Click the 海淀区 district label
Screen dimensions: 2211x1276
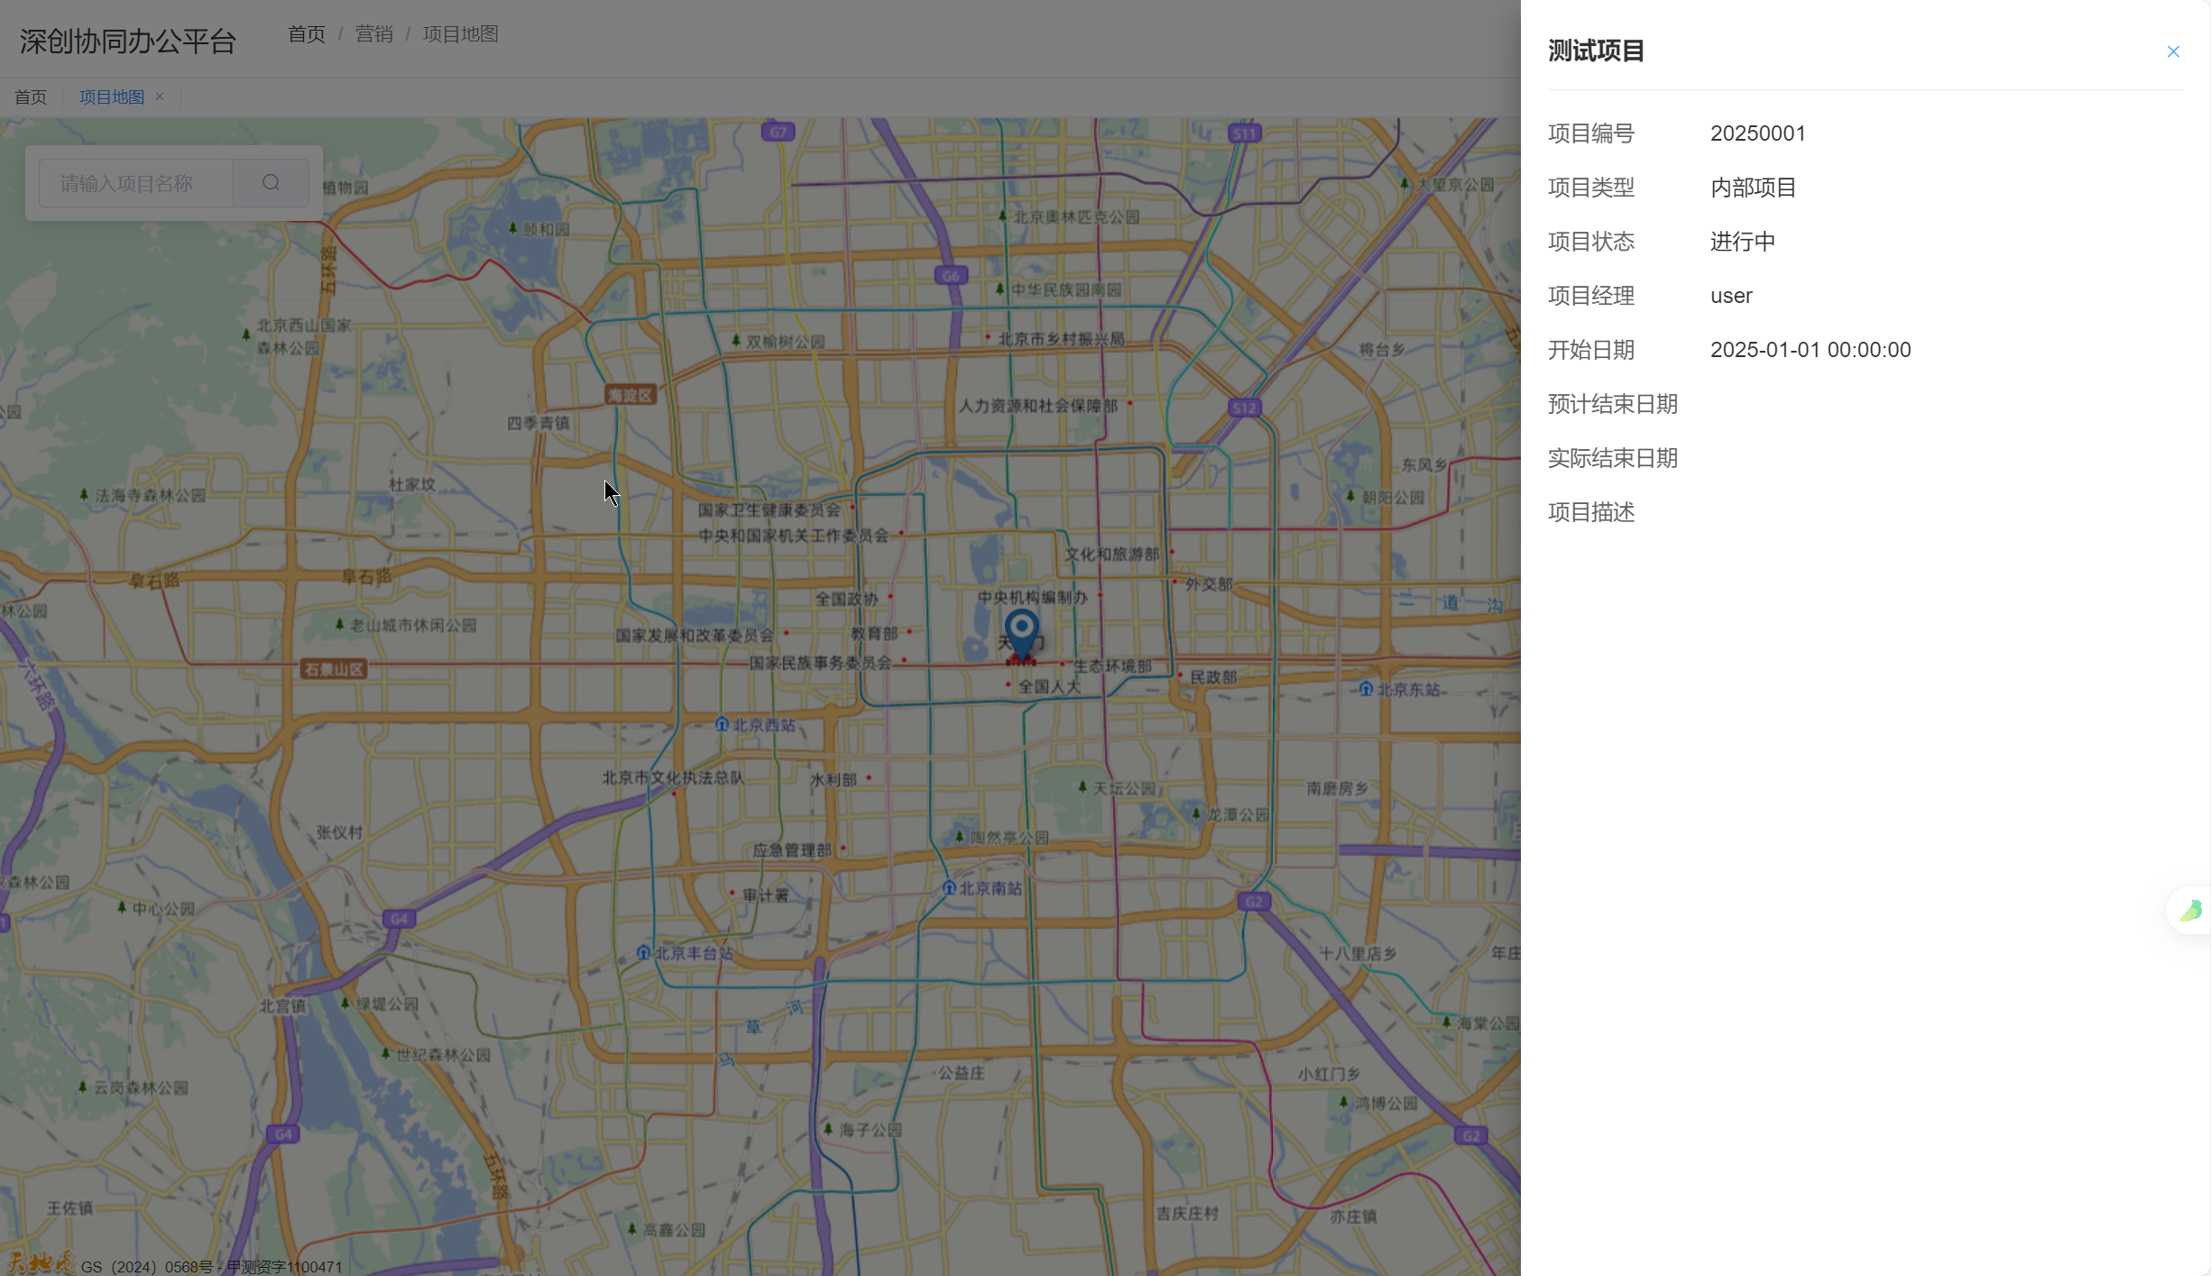coord(630,395)
